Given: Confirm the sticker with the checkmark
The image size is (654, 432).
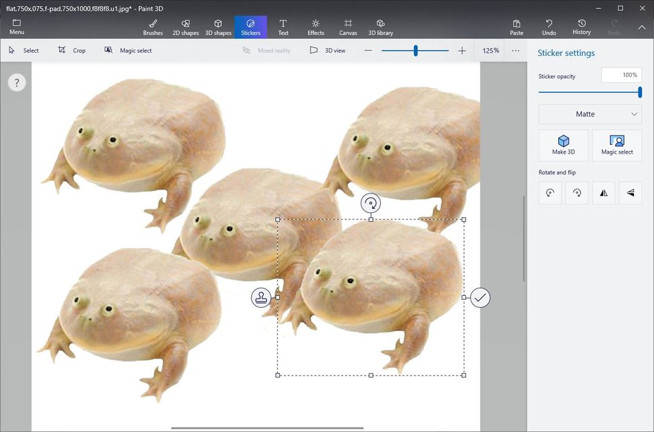Looking at the screenshot, I should (480, 297).
